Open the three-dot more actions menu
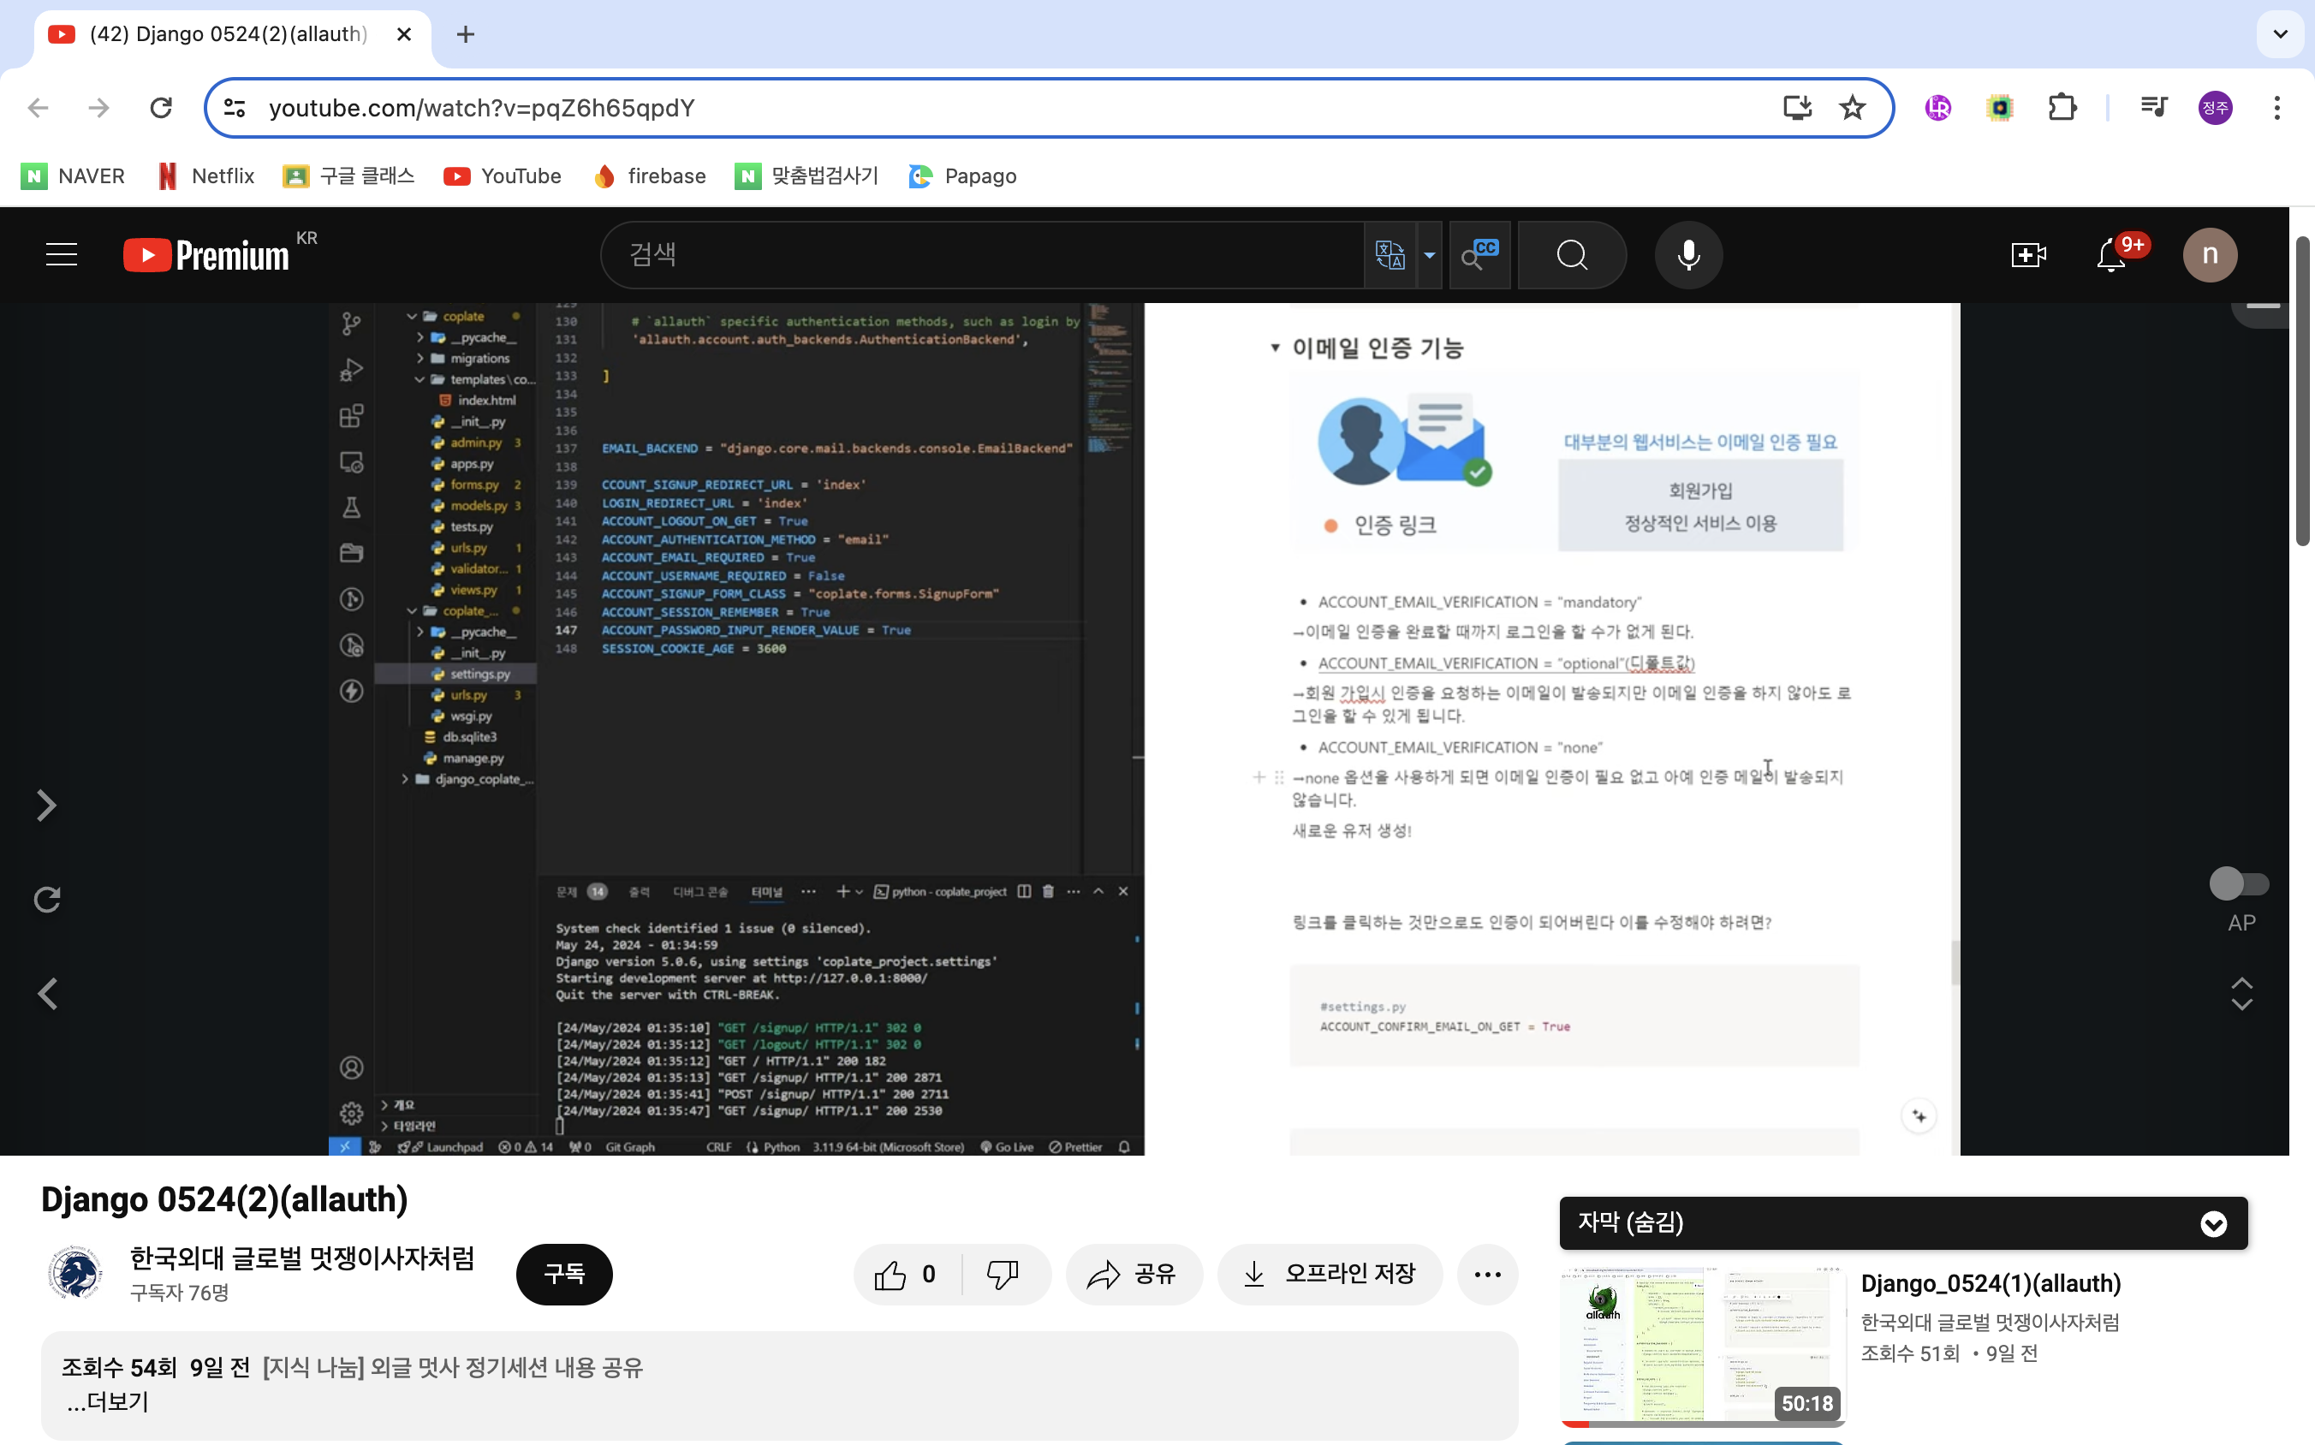Image resolution: width=2315 pixels, height=1445 pixels. (x=1487, y=1274)
